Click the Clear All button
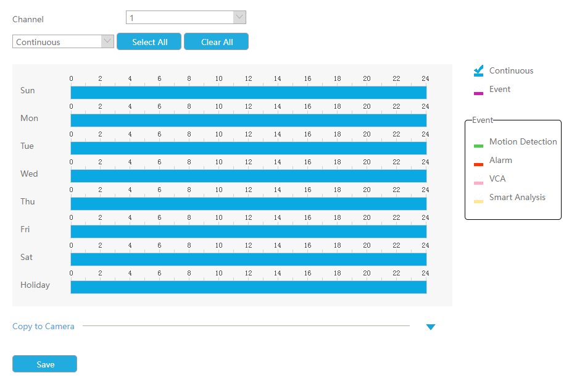Image resolution: width=577 pixels, height=386 pixels. coord(217,41)
